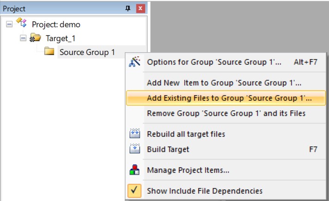This screenshot has width=329, height=201.
Task: Collapse the Project: demo tree node
Action: click(9, 24)
